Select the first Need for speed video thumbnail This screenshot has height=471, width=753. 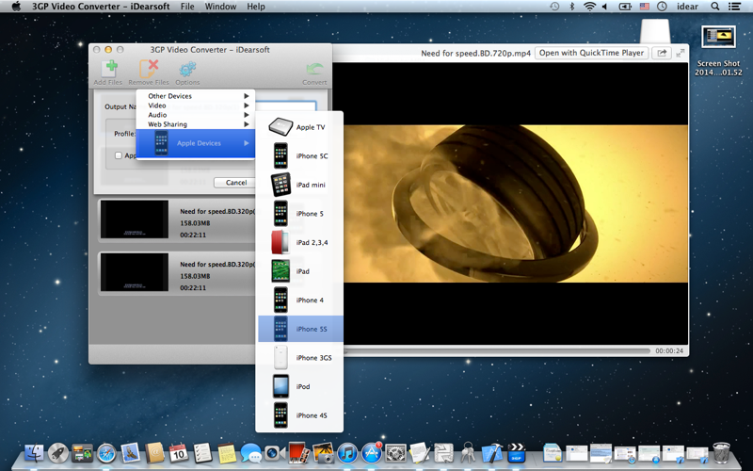(x=135, y=219)
